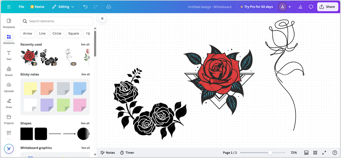
Task: Open the Resize option
Action: [x=37, y=7]
